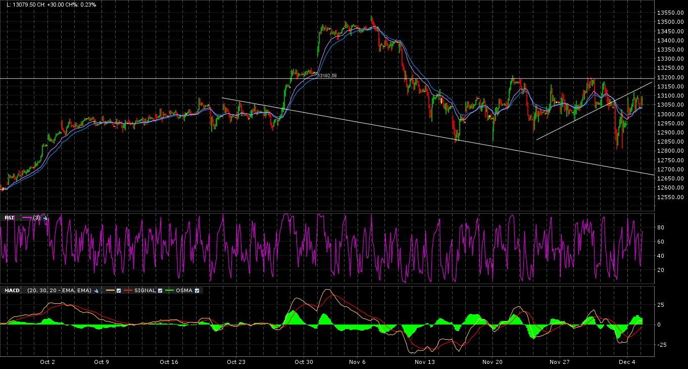
Task: Select the green OSMA color swatch
Action: pyautogui.click(x=169, y=291)
